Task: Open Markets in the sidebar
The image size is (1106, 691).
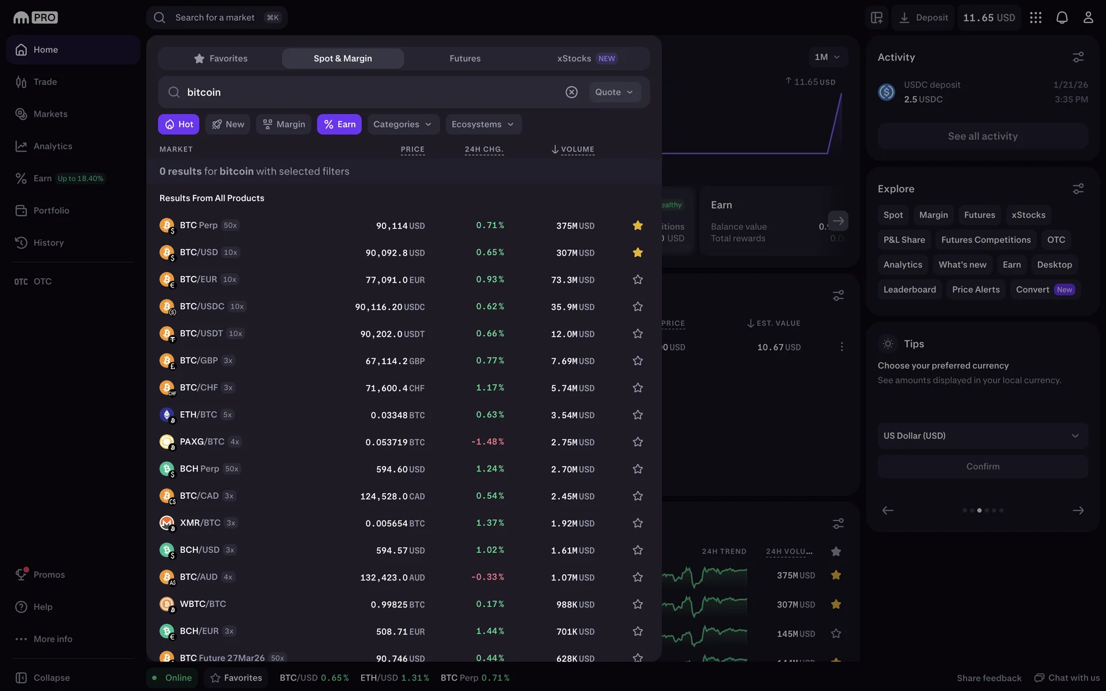Action: tap(50, 114)
